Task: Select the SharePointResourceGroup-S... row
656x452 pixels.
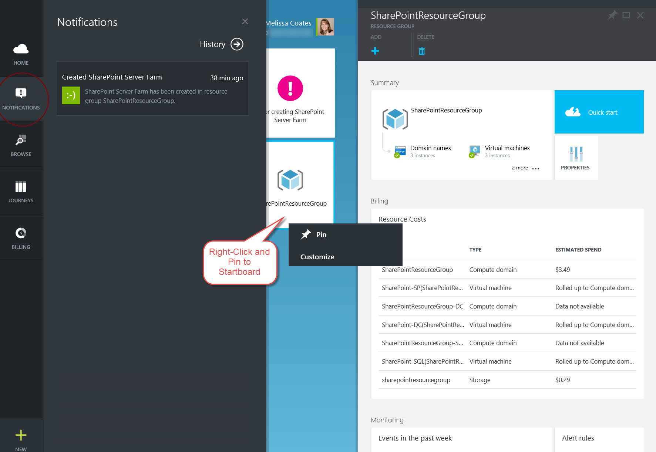Action: (507, 343)
